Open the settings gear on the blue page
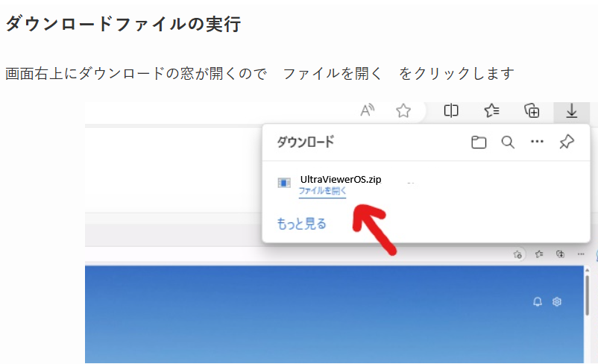This screenshot has width=598, height=364. (557, 302)
